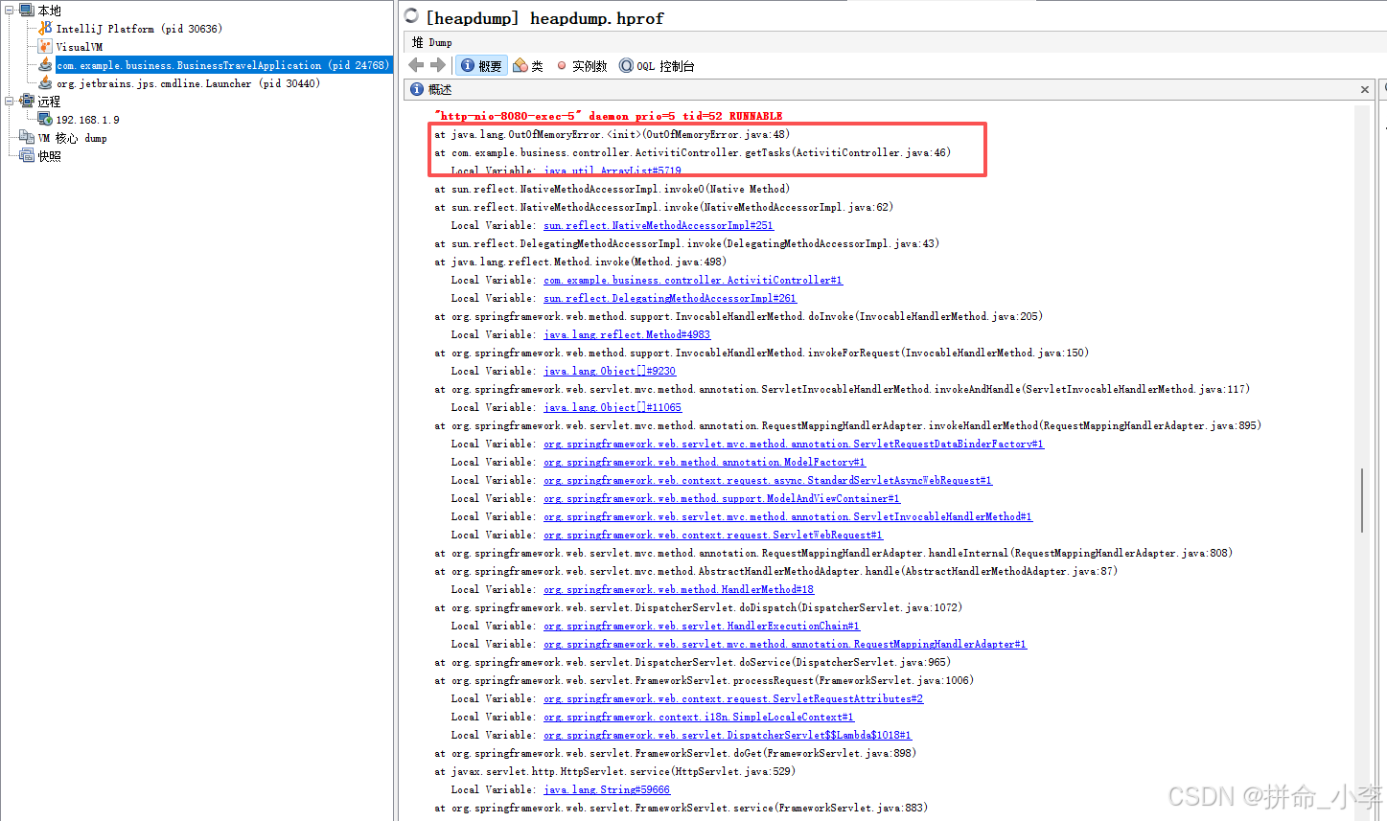The width and height of the screenshot is (1387, 821).
Task: Click the java.lang.OutOfMemoryError.<init> stack line
Action: click(x=613, y=134)
